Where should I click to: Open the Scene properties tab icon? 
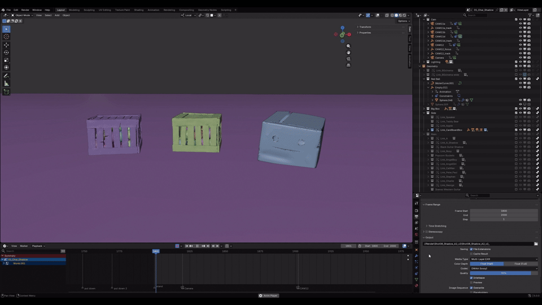coord(417,229)
